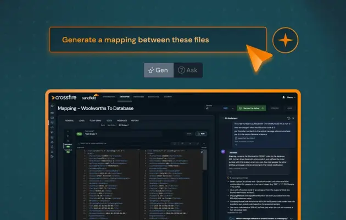Click the AI Assistant history icon
The width and height of the screenshot is (346, 220).
click(289, 118)
